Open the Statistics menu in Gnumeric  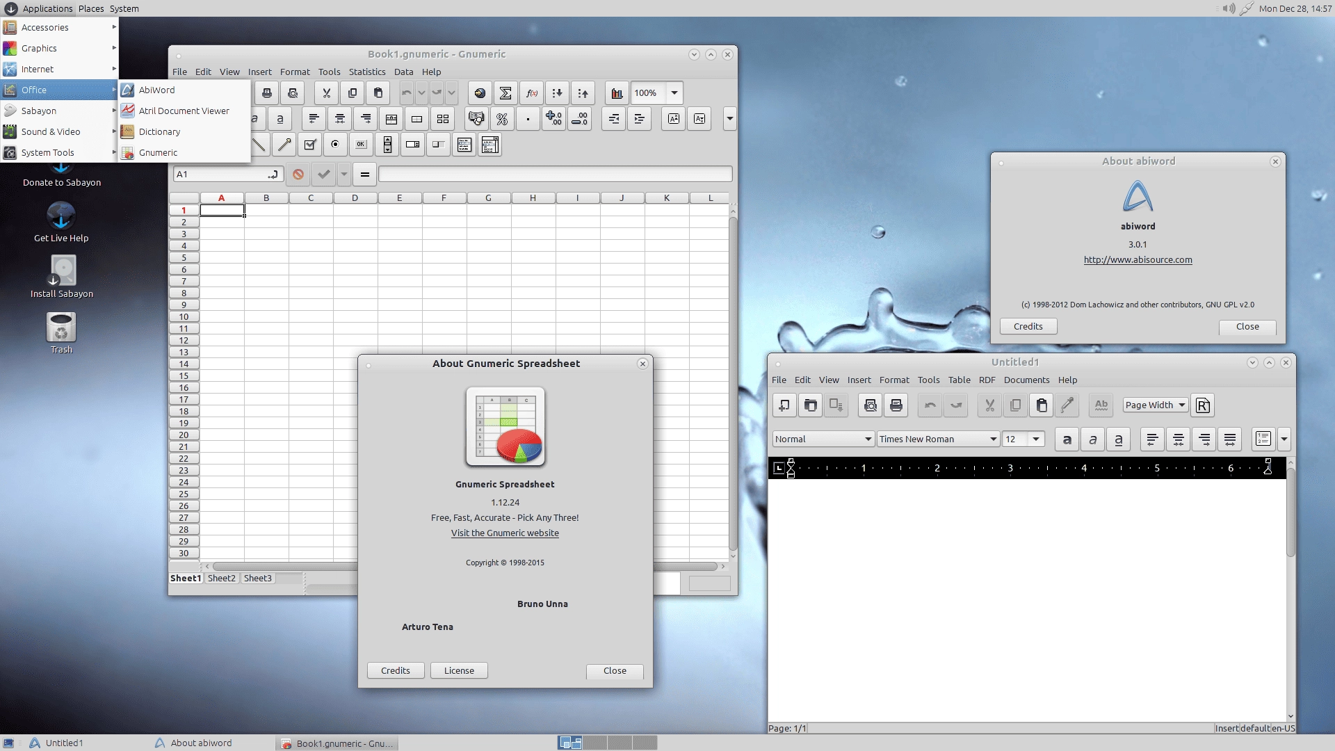367,72
